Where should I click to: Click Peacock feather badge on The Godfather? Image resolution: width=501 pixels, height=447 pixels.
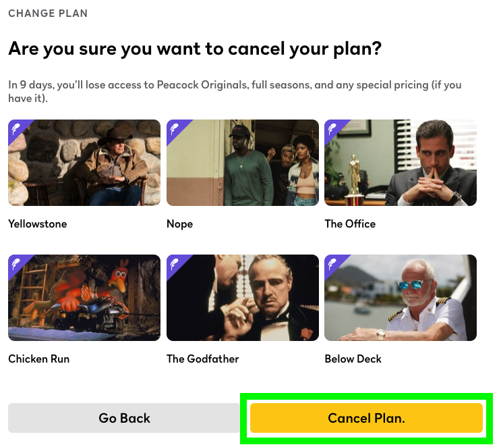click(x=175, y=263)
